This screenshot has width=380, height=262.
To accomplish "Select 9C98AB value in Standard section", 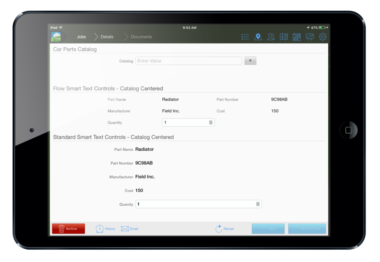I will 144,163.
